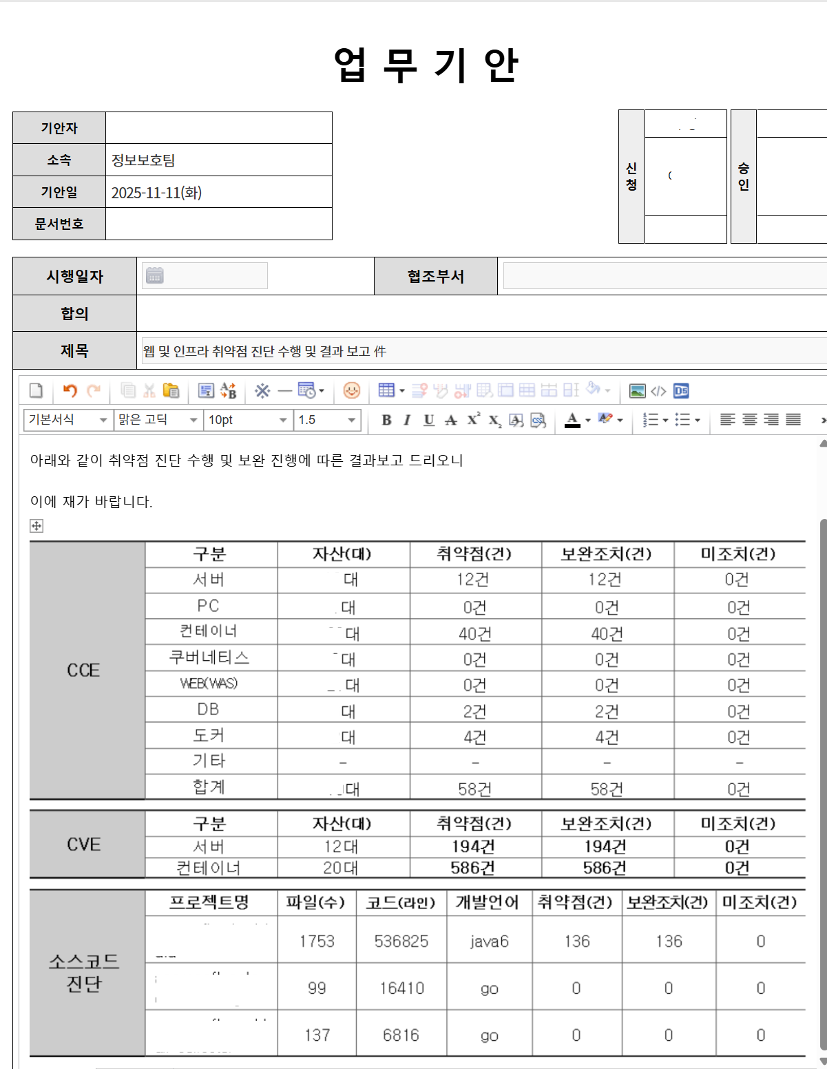Click the insert table grid icon
Screen dimensions: 827x1069
386,391
